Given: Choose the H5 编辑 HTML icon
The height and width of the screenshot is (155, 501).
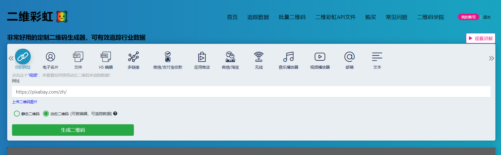Looking at the screenshot, I should click(106, 57).
